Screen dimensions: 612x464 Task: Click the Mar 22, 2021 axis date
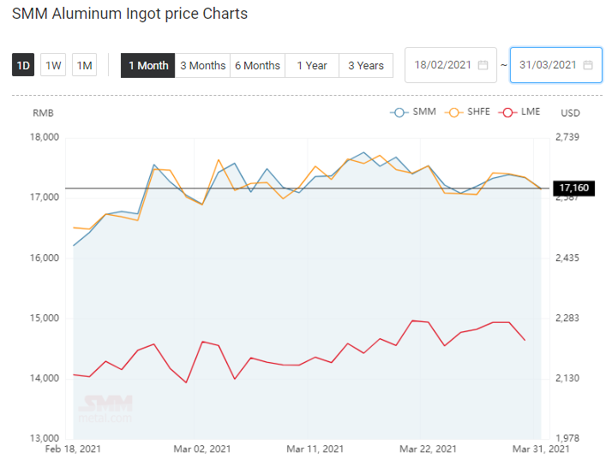[428, 449]
